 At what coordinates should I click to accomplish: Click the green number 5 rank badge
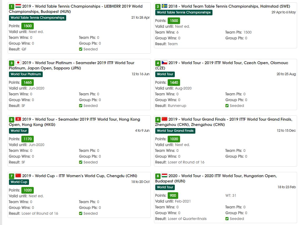11,120
